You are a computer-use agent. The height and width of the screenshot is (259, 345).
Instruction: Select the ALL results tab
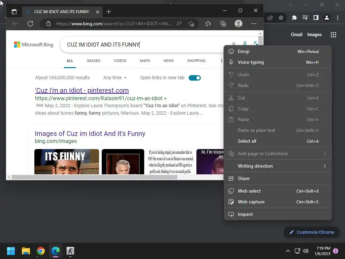(70, 61)
